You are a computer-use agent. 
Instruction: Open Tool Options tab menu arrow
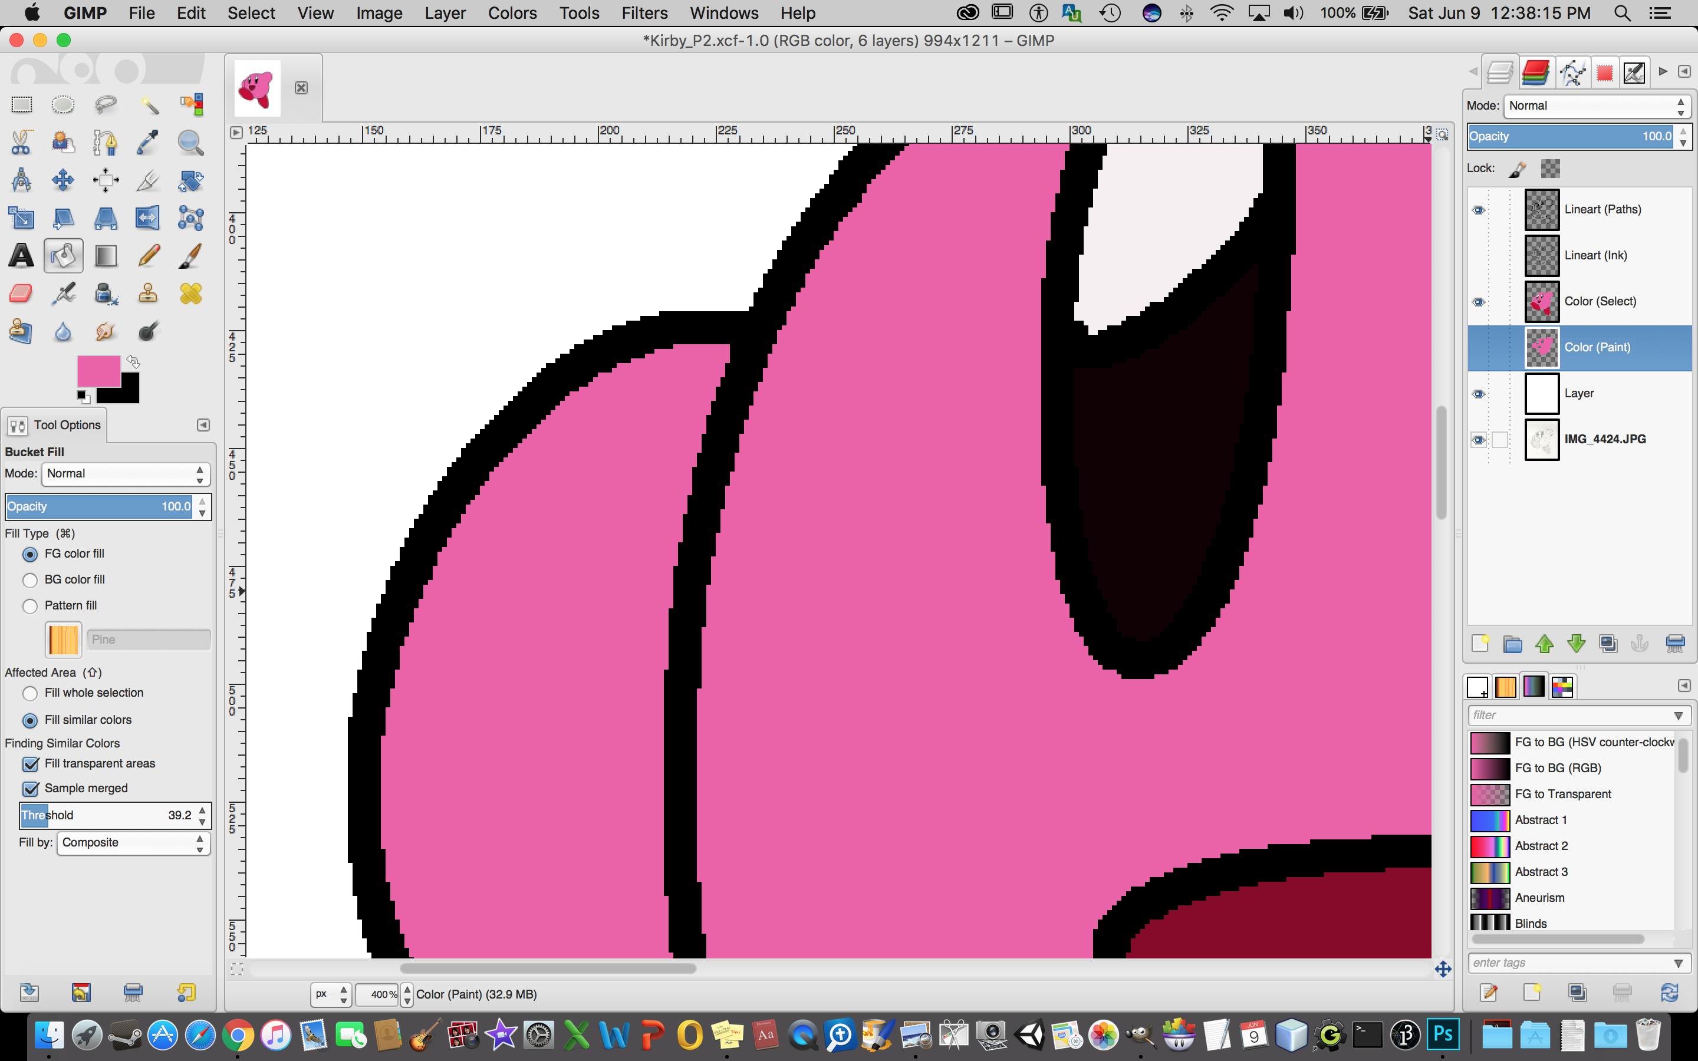pos(203,425)
